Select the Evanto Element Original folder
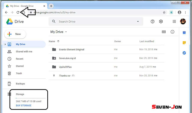 pos(106,49)
